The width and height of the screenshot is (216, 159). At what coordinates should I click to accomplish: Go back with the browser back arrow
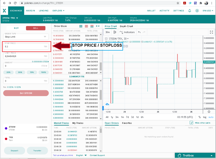pos(4,3)
